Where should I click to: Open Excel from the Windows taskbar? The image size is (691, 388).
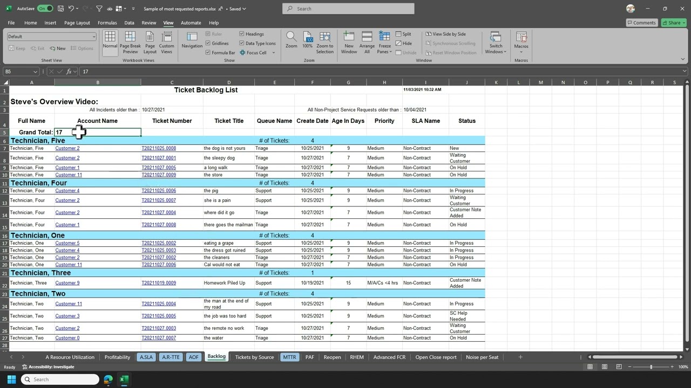[x=124, y=379]
